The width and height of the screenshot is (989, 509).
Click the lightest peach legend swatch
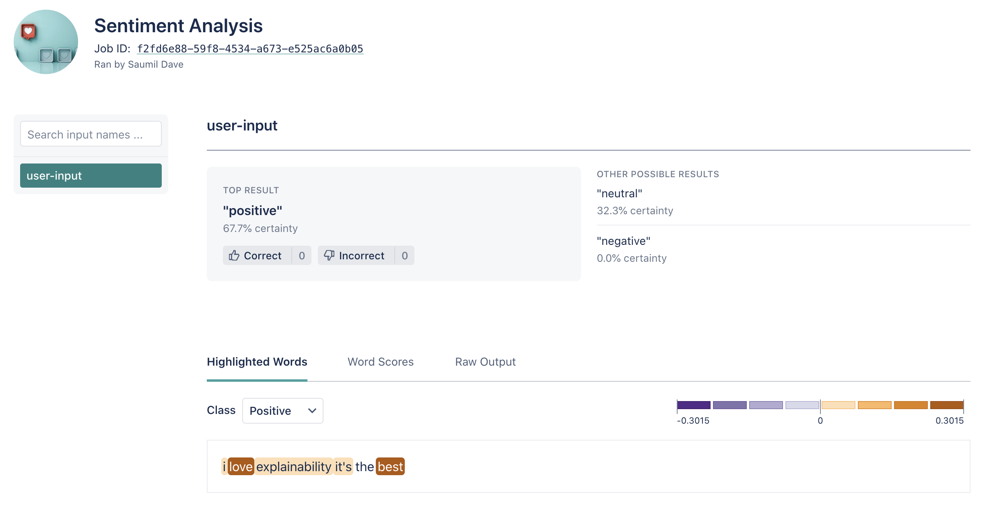[x=838, y=405]
